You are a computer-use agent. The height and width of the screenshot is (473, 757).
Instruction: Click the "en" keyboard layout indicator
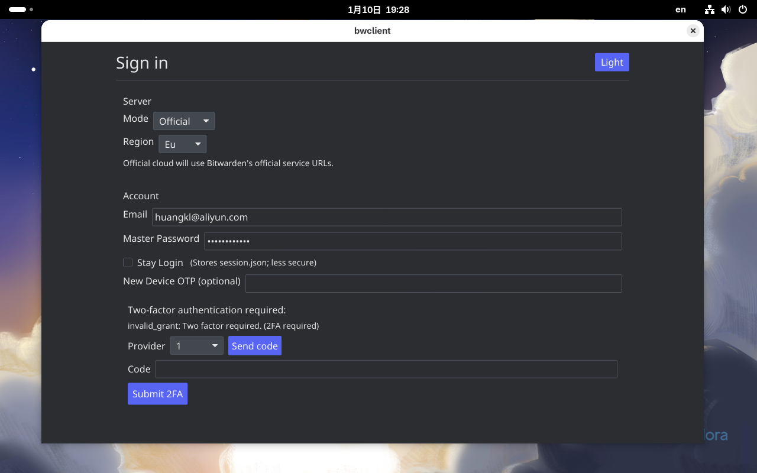680,9
